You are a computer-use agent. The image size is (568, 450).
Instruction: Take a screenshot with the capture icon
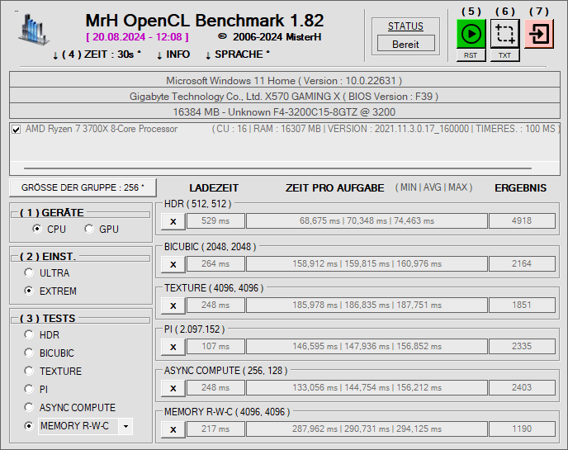click(505, 34)
